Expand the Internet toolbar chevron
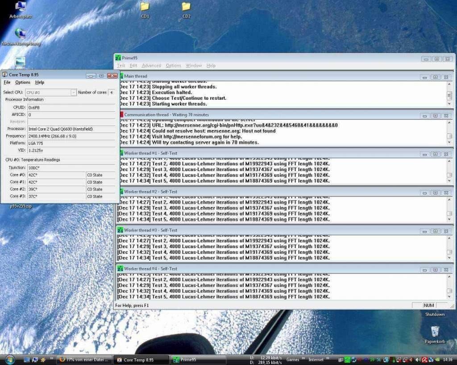Viewport: 457px width, 365px height. pyautogui.click(x=328, y=358)
